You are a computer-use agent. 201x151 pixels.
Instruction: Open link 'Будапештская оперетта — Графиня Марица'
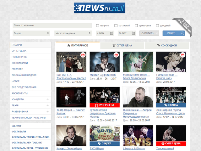pyautogui.click(x=103, y=113)
